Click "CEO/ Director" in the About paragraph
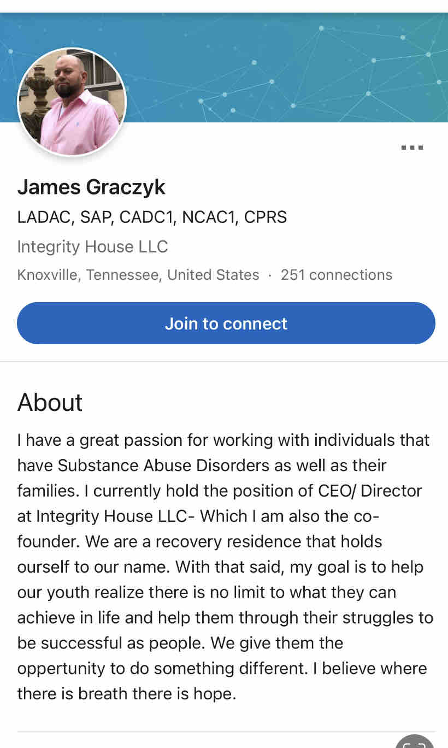The image size is (448, 748). [370, 491]
